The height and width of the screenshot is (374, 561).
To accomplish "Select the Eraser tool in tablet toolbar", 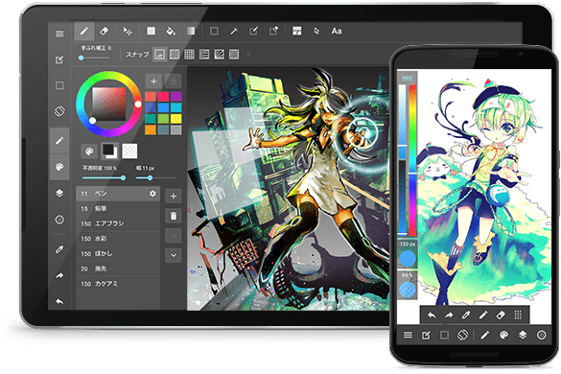I will coord(105,31).
